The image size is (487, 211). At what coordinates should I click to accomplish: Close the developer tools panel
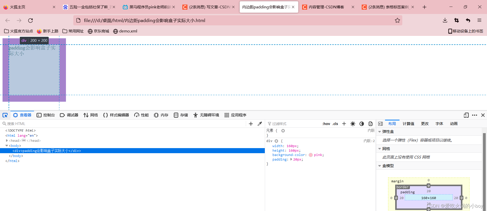click(483, 115)
